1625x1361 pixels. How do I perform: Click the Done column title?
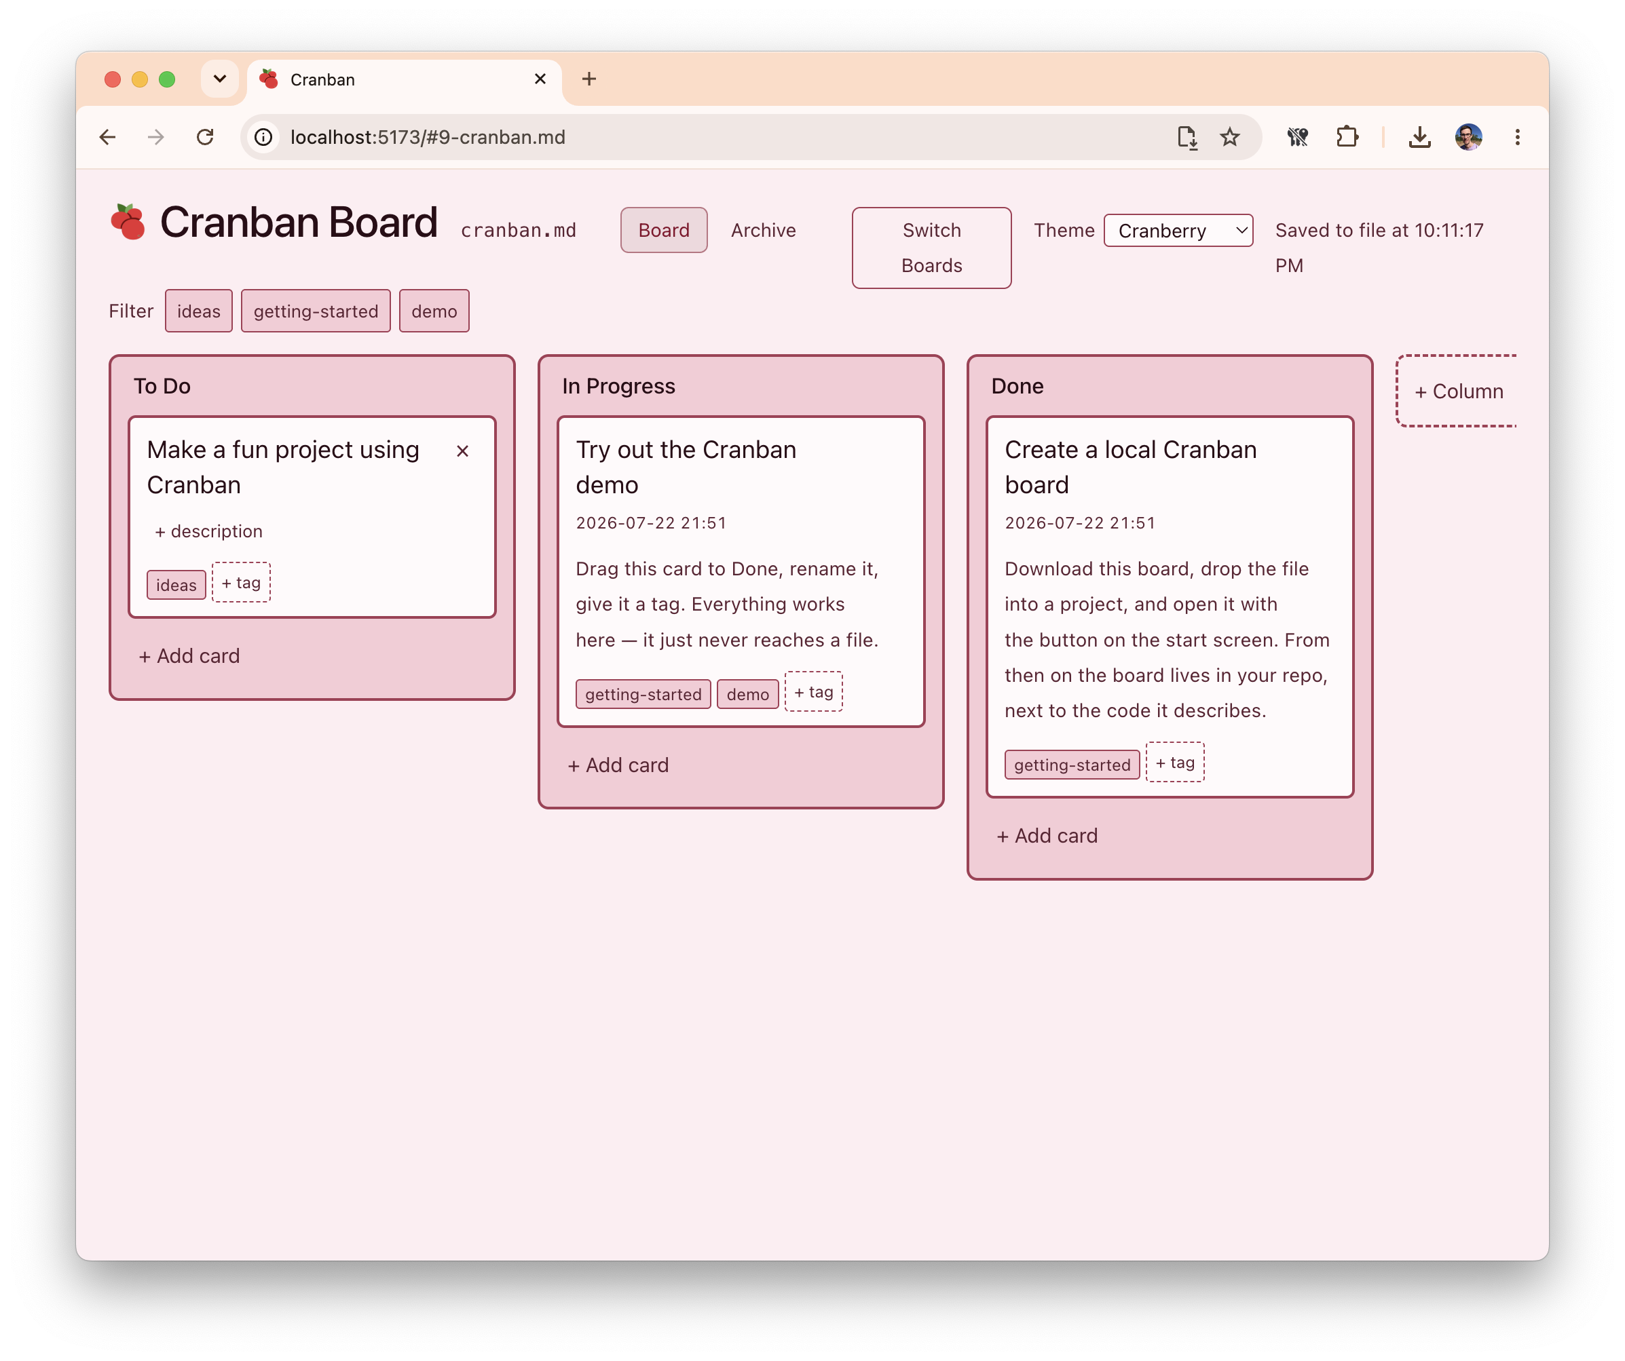click(1017, 386)
